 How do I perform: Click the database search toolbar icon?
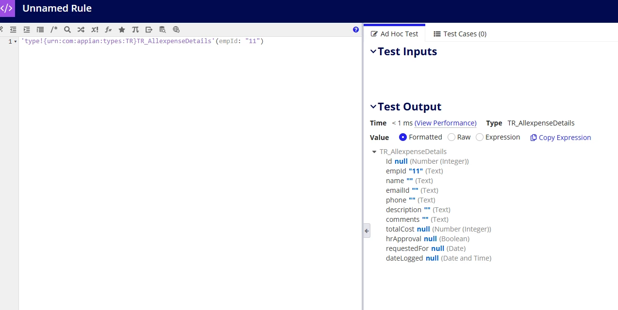coord(163,30)
